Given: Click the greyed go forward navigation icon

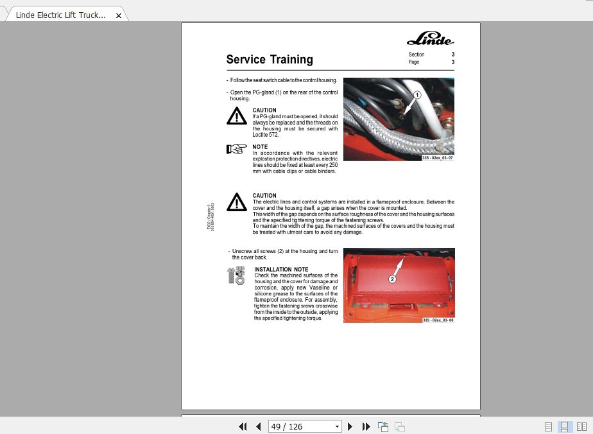Looking at the screenshot, I should [x=400, y=427].
